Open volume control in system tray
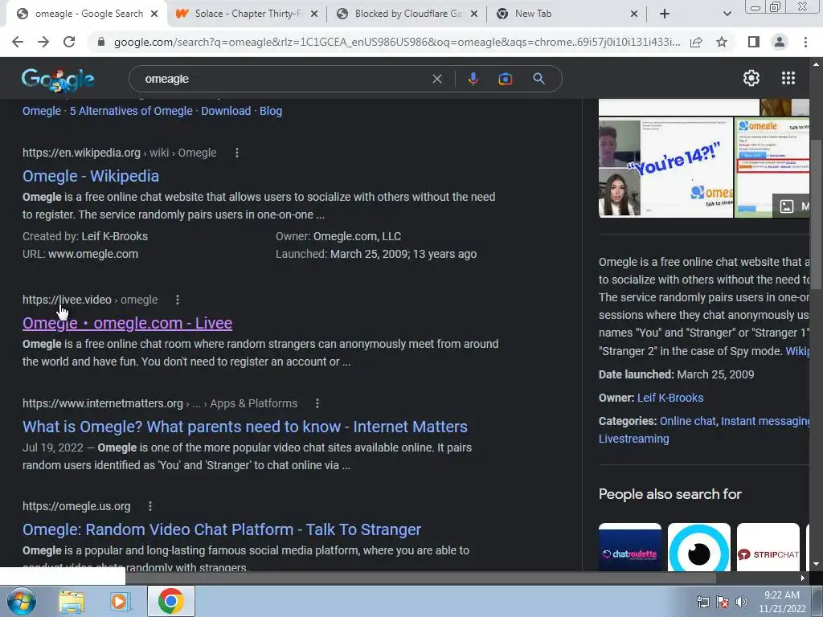Screen dimensions: 823x617 pos(741,602)
